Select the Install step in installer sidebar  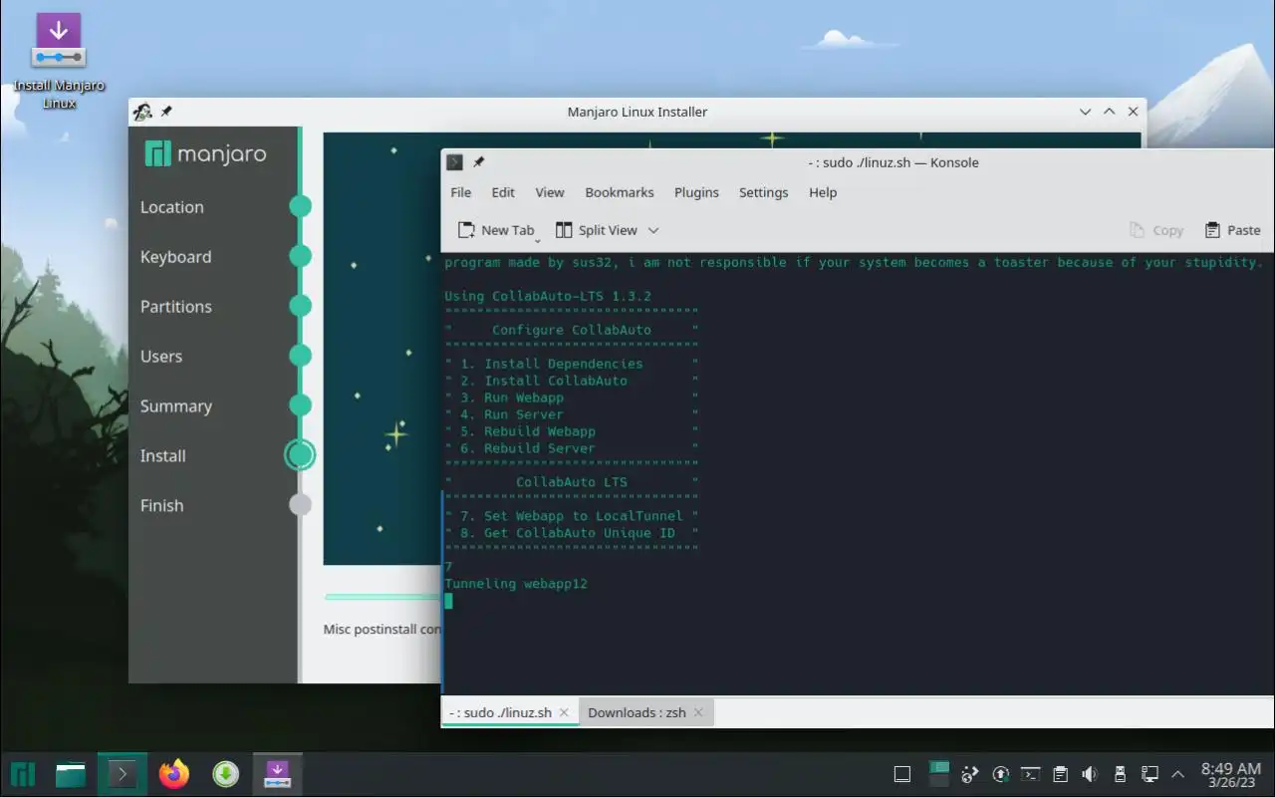(162, 456)
